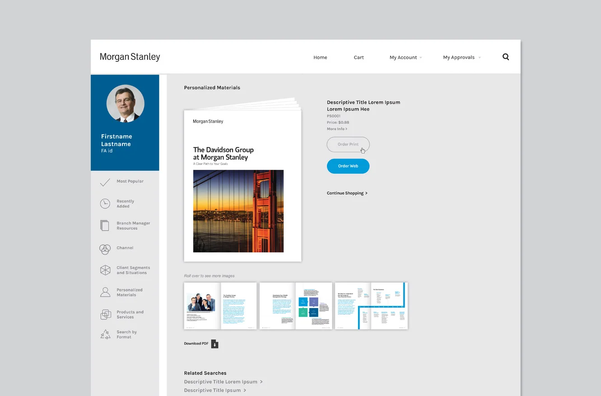Select Products and Services sidebar label
The image size is (601, 396).
point(130,314)
